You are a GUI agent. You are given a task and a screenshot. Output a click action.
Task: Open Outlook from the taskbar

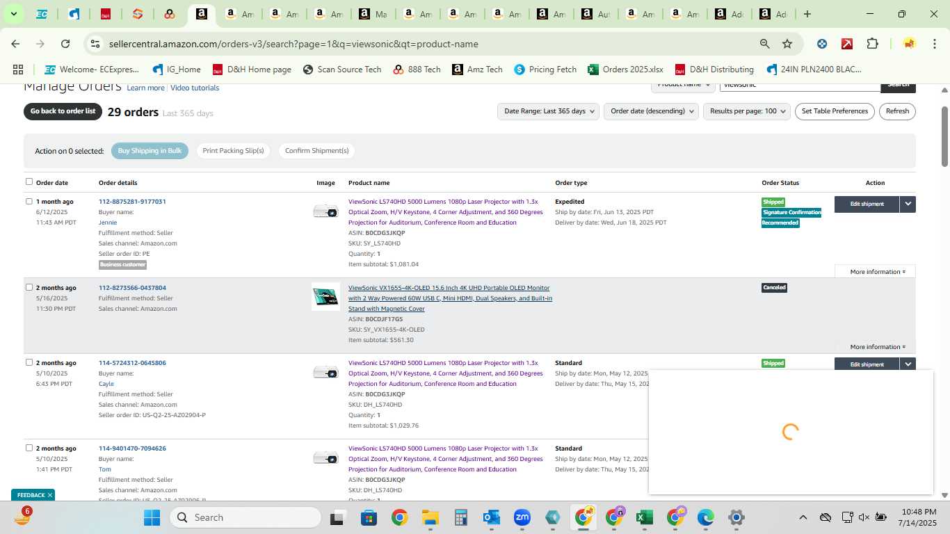click(491, 517)
